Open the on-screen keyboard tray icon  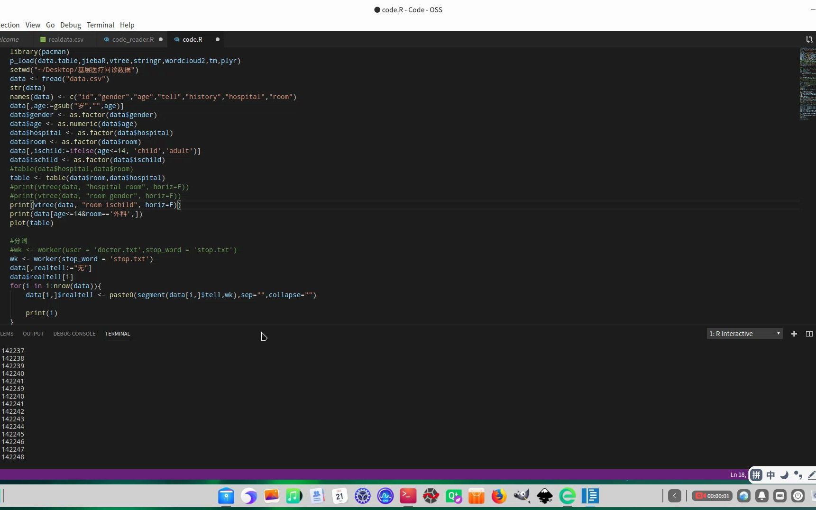(780, 496)
